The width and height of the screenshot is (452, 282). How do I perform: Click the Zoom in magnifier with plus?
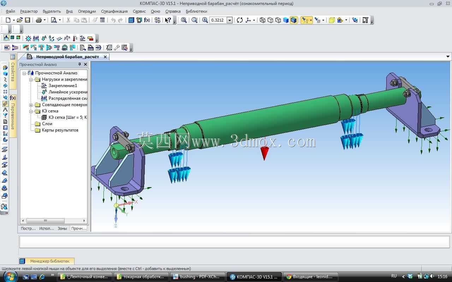tap(205, 20)
